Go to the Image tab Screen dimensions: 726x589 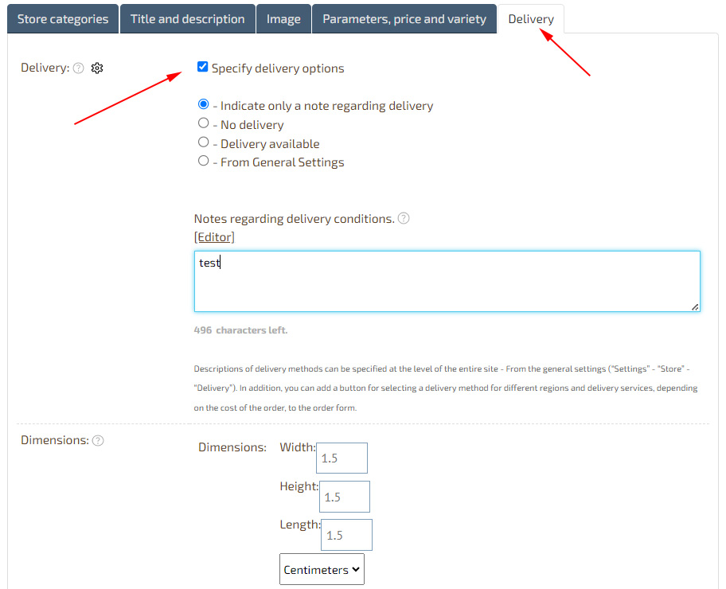[283, 19]
